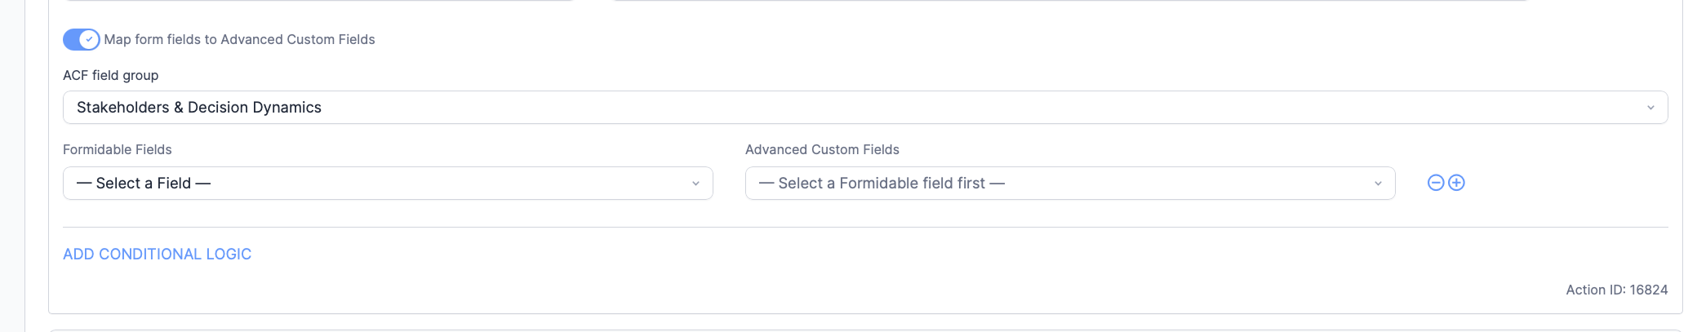Click ADD CONDITIONAL LOGIC link
The image size is (1697, 332).
click(x=157, y=254)
